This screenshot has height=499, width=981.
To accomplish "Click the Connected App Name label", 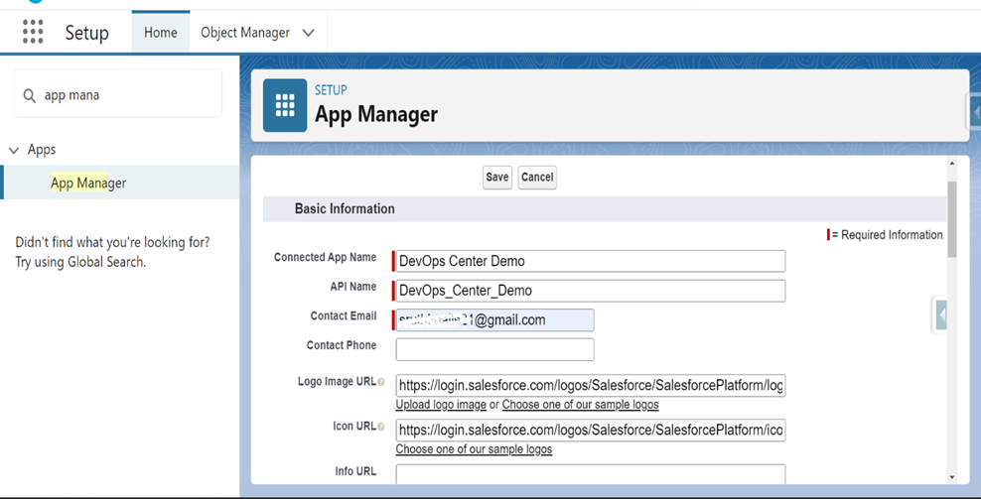I will (326, 257).
